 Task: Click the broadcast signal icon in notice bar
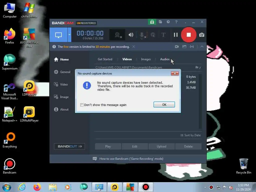point(192,47)
